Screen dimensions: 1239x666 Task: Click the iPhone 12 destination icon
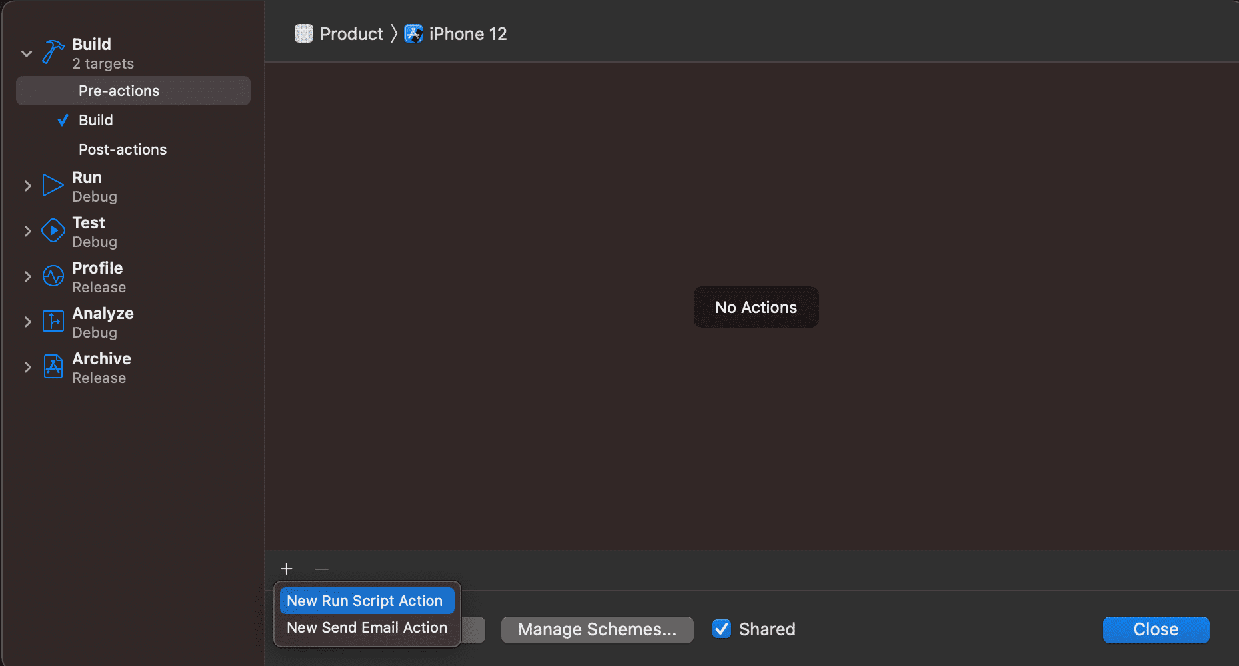point(413,34)
